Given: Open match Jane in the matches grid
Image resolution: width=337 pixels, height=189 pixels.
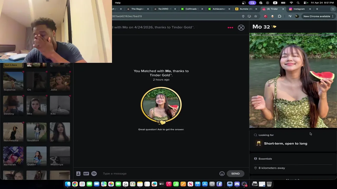Looking at the screenshot, I should click(x=60, y=82).
